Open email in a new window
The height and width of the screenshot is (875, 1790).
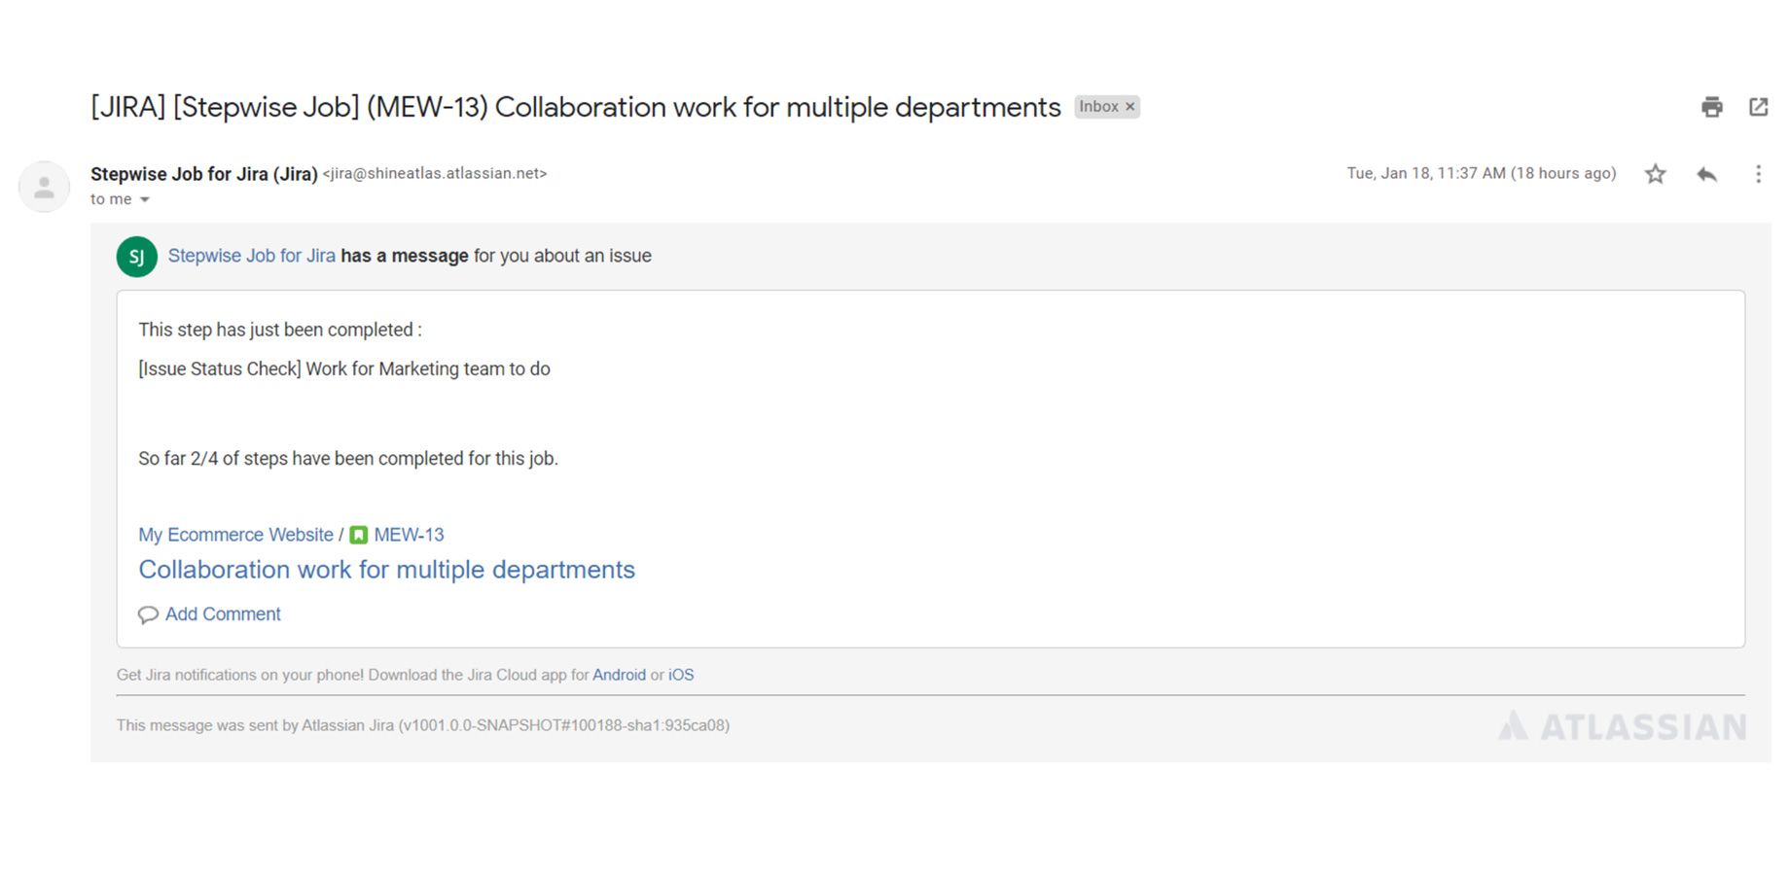[x=1758, y=107]
